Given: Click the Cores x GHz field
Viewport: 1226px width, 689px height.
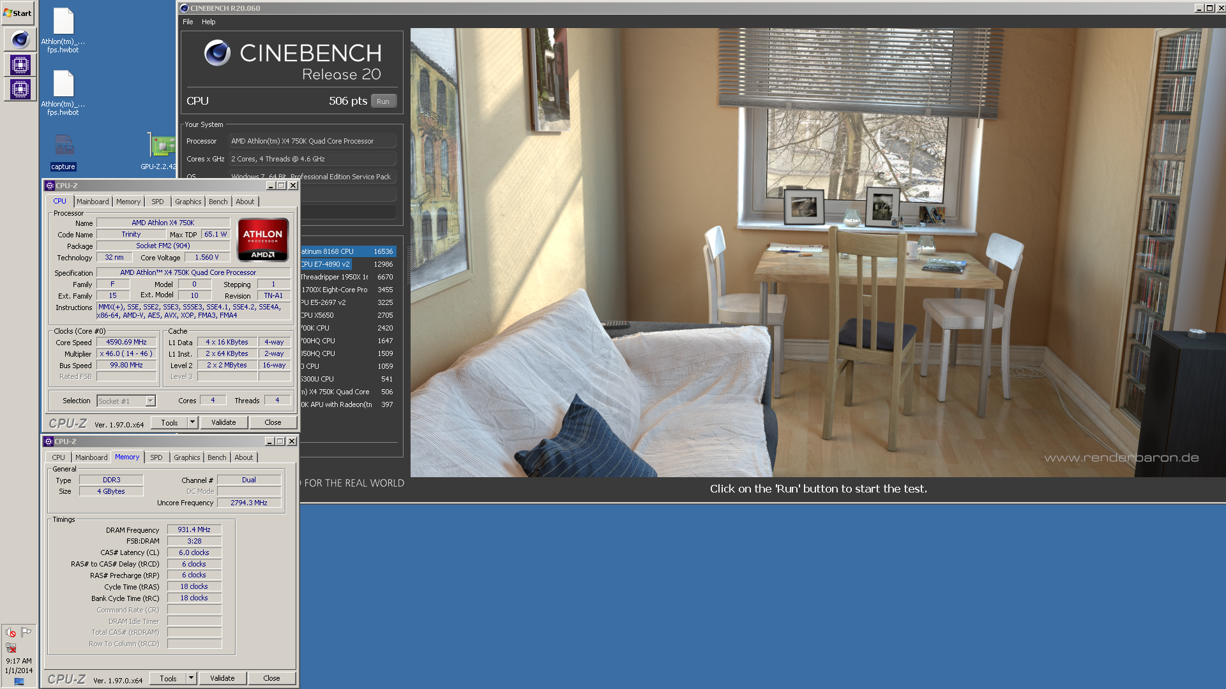Looking at the screenshot, I should point(312,159).
